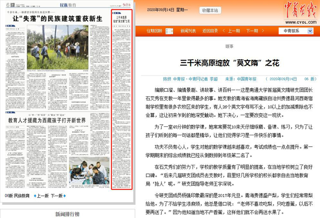
Task: Go to next page 下一版
Action: [x=56, y=196]
